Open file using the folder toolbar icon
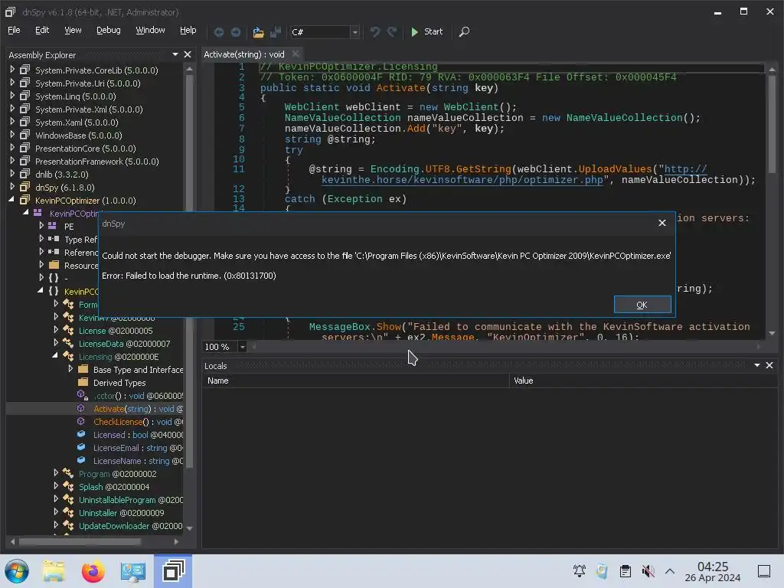784x588 pixels. (258, 32)
